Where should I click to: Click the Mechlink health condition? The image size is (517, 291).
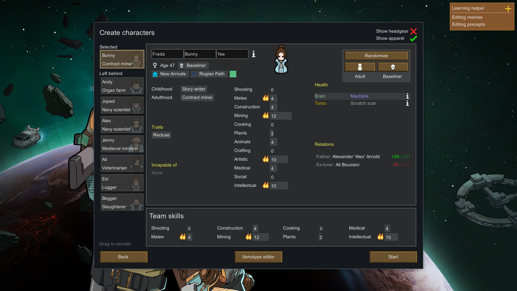click(360, 96)
